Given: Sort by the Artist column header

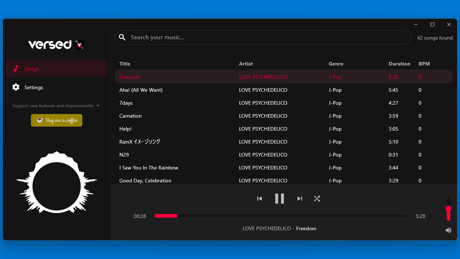Looking at the screenshot, I should coord(246,64).
